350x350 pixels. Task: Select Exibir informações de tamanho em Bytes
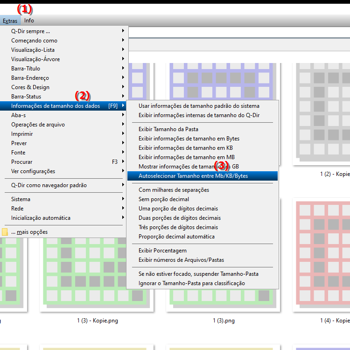(203, 139)
